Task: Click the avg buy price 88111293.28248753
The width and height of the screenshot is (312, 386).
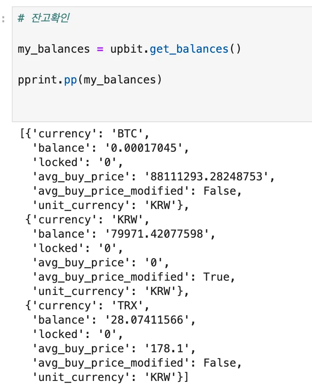Action: [x=203, y=177]
